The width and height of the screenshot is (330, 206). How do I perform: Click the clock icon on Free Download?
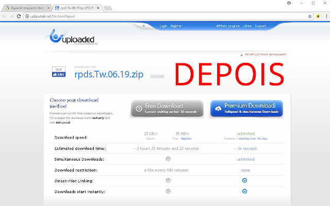[x=139, y=108]
